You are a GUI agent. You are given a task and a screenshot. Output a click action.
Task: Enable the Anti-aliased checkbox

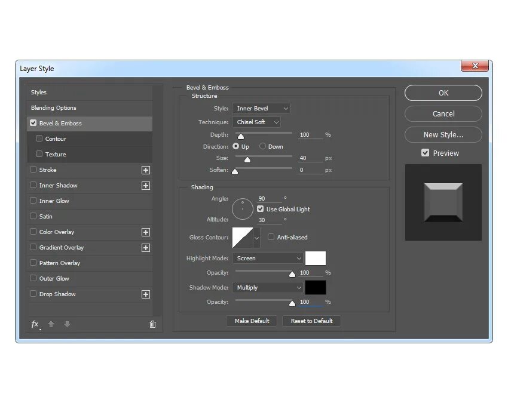pos(271,237)
